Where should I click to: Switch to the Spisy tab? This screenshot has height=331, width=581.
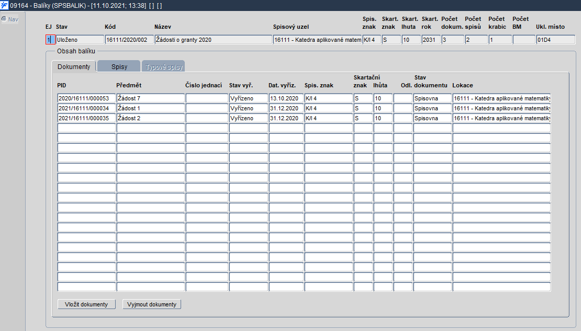click(x=119, y=66)
